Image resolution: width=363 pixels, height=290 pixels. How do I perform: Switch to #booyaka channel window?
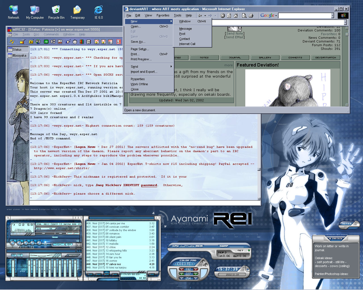[18, 56]
